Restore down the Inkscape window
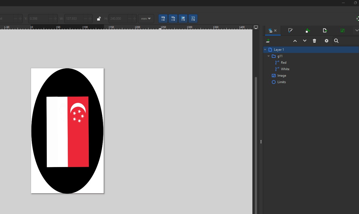This screenshot has width=359, height=214. pos(355,3)
